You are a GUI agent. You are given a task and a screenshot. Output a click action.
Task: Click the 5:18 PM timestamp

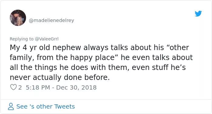[x=38, y=87]
